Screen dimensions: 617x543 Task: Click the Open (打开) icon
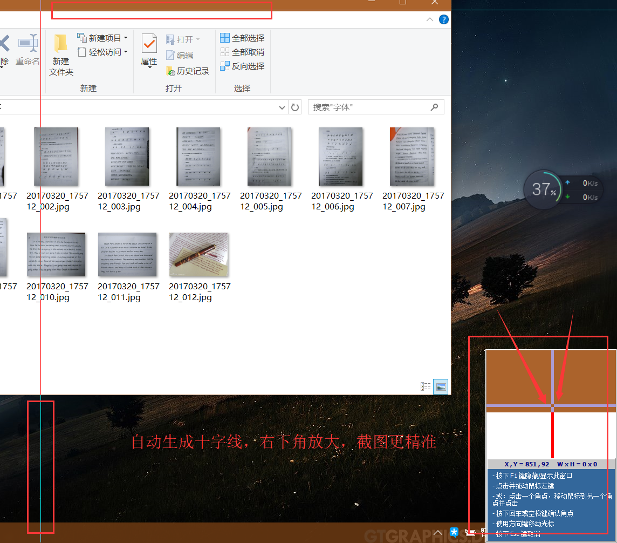(x=170, y=39)
